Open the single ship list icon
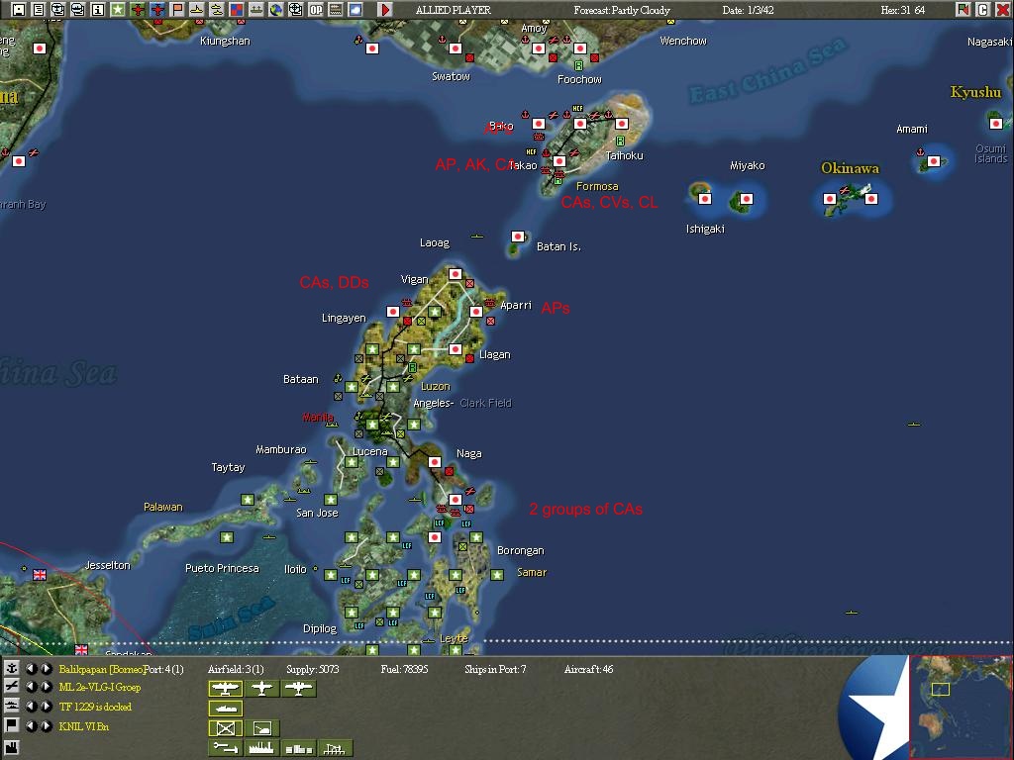The height and width of the screenshot is (760, 1014). coord(197,9)
